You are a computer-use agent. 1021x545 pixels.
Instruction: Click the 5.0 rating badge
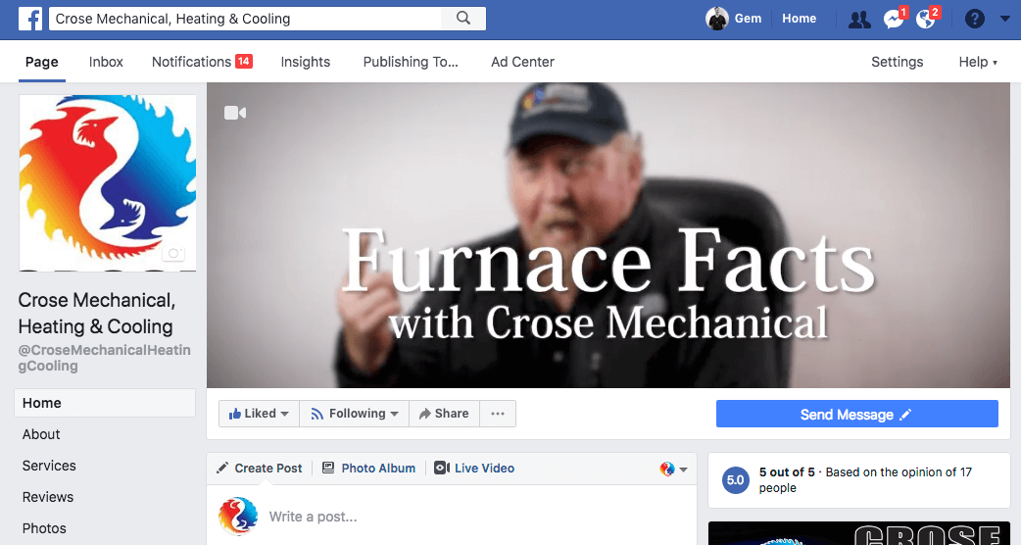click(735, 480)
